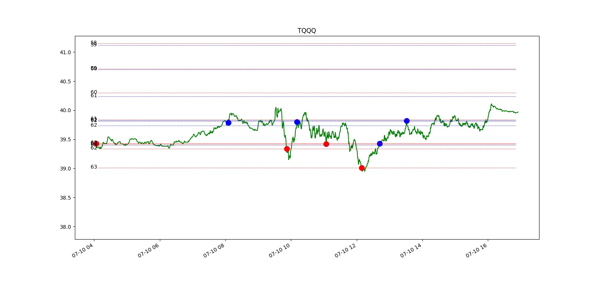Select the 38.0 y-axis tick label

tap(65, 227)
